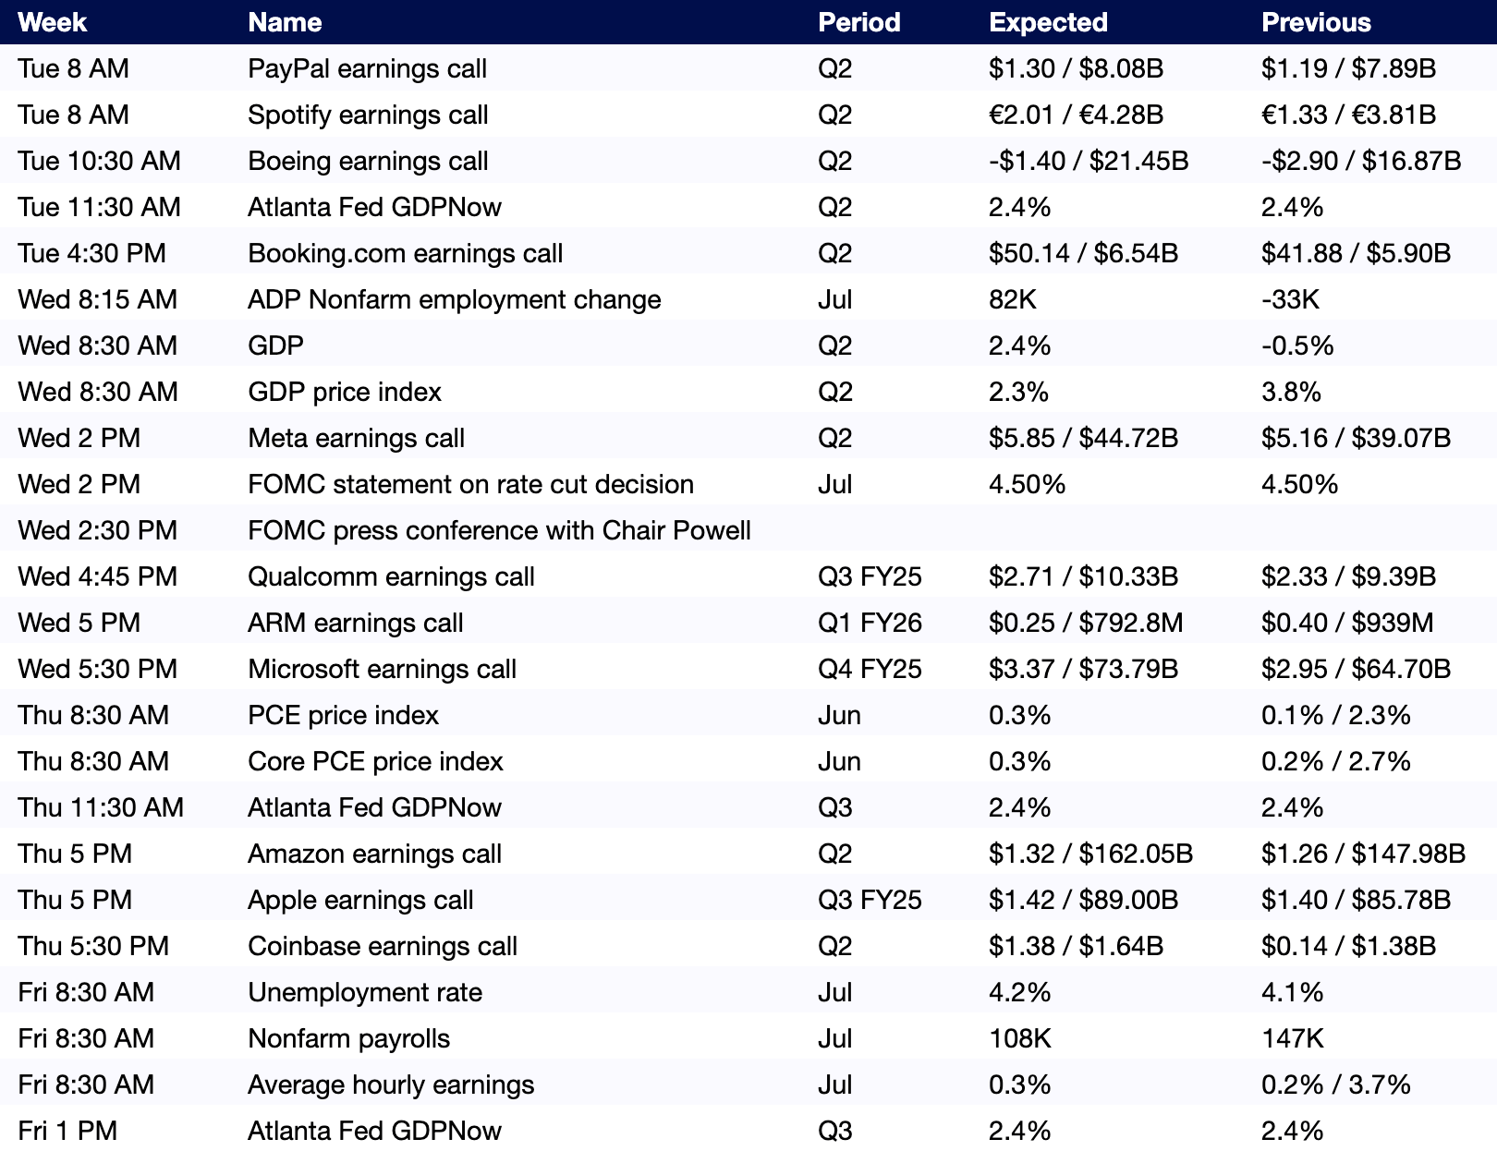
Task: Click Coinbase expected $1.38 / $1.64B
Action: (x=1076, y=946)
